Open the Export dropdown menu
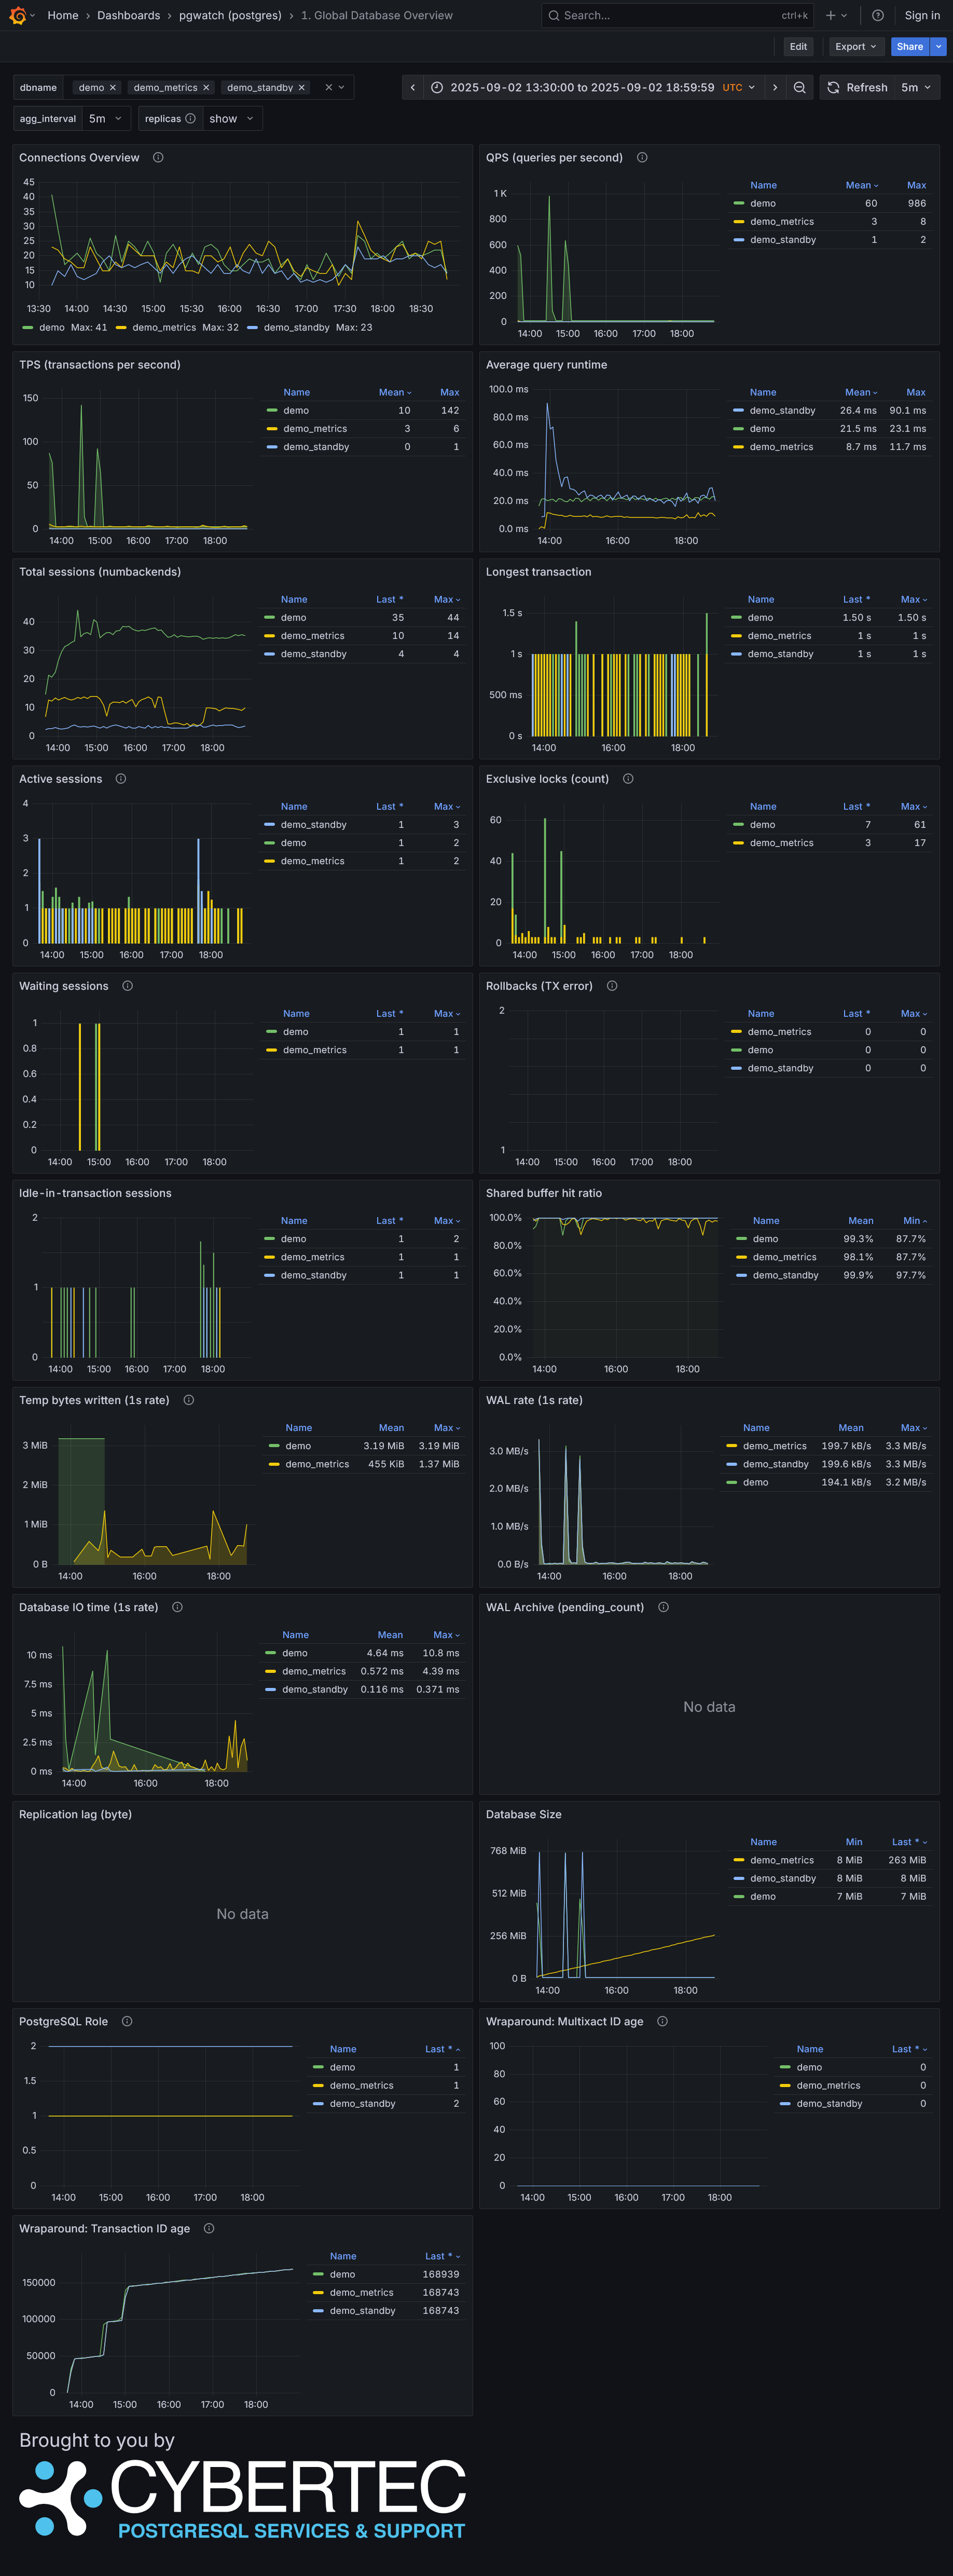The width and height of the screenshot is (953, 2576). (x=855, y=47)
